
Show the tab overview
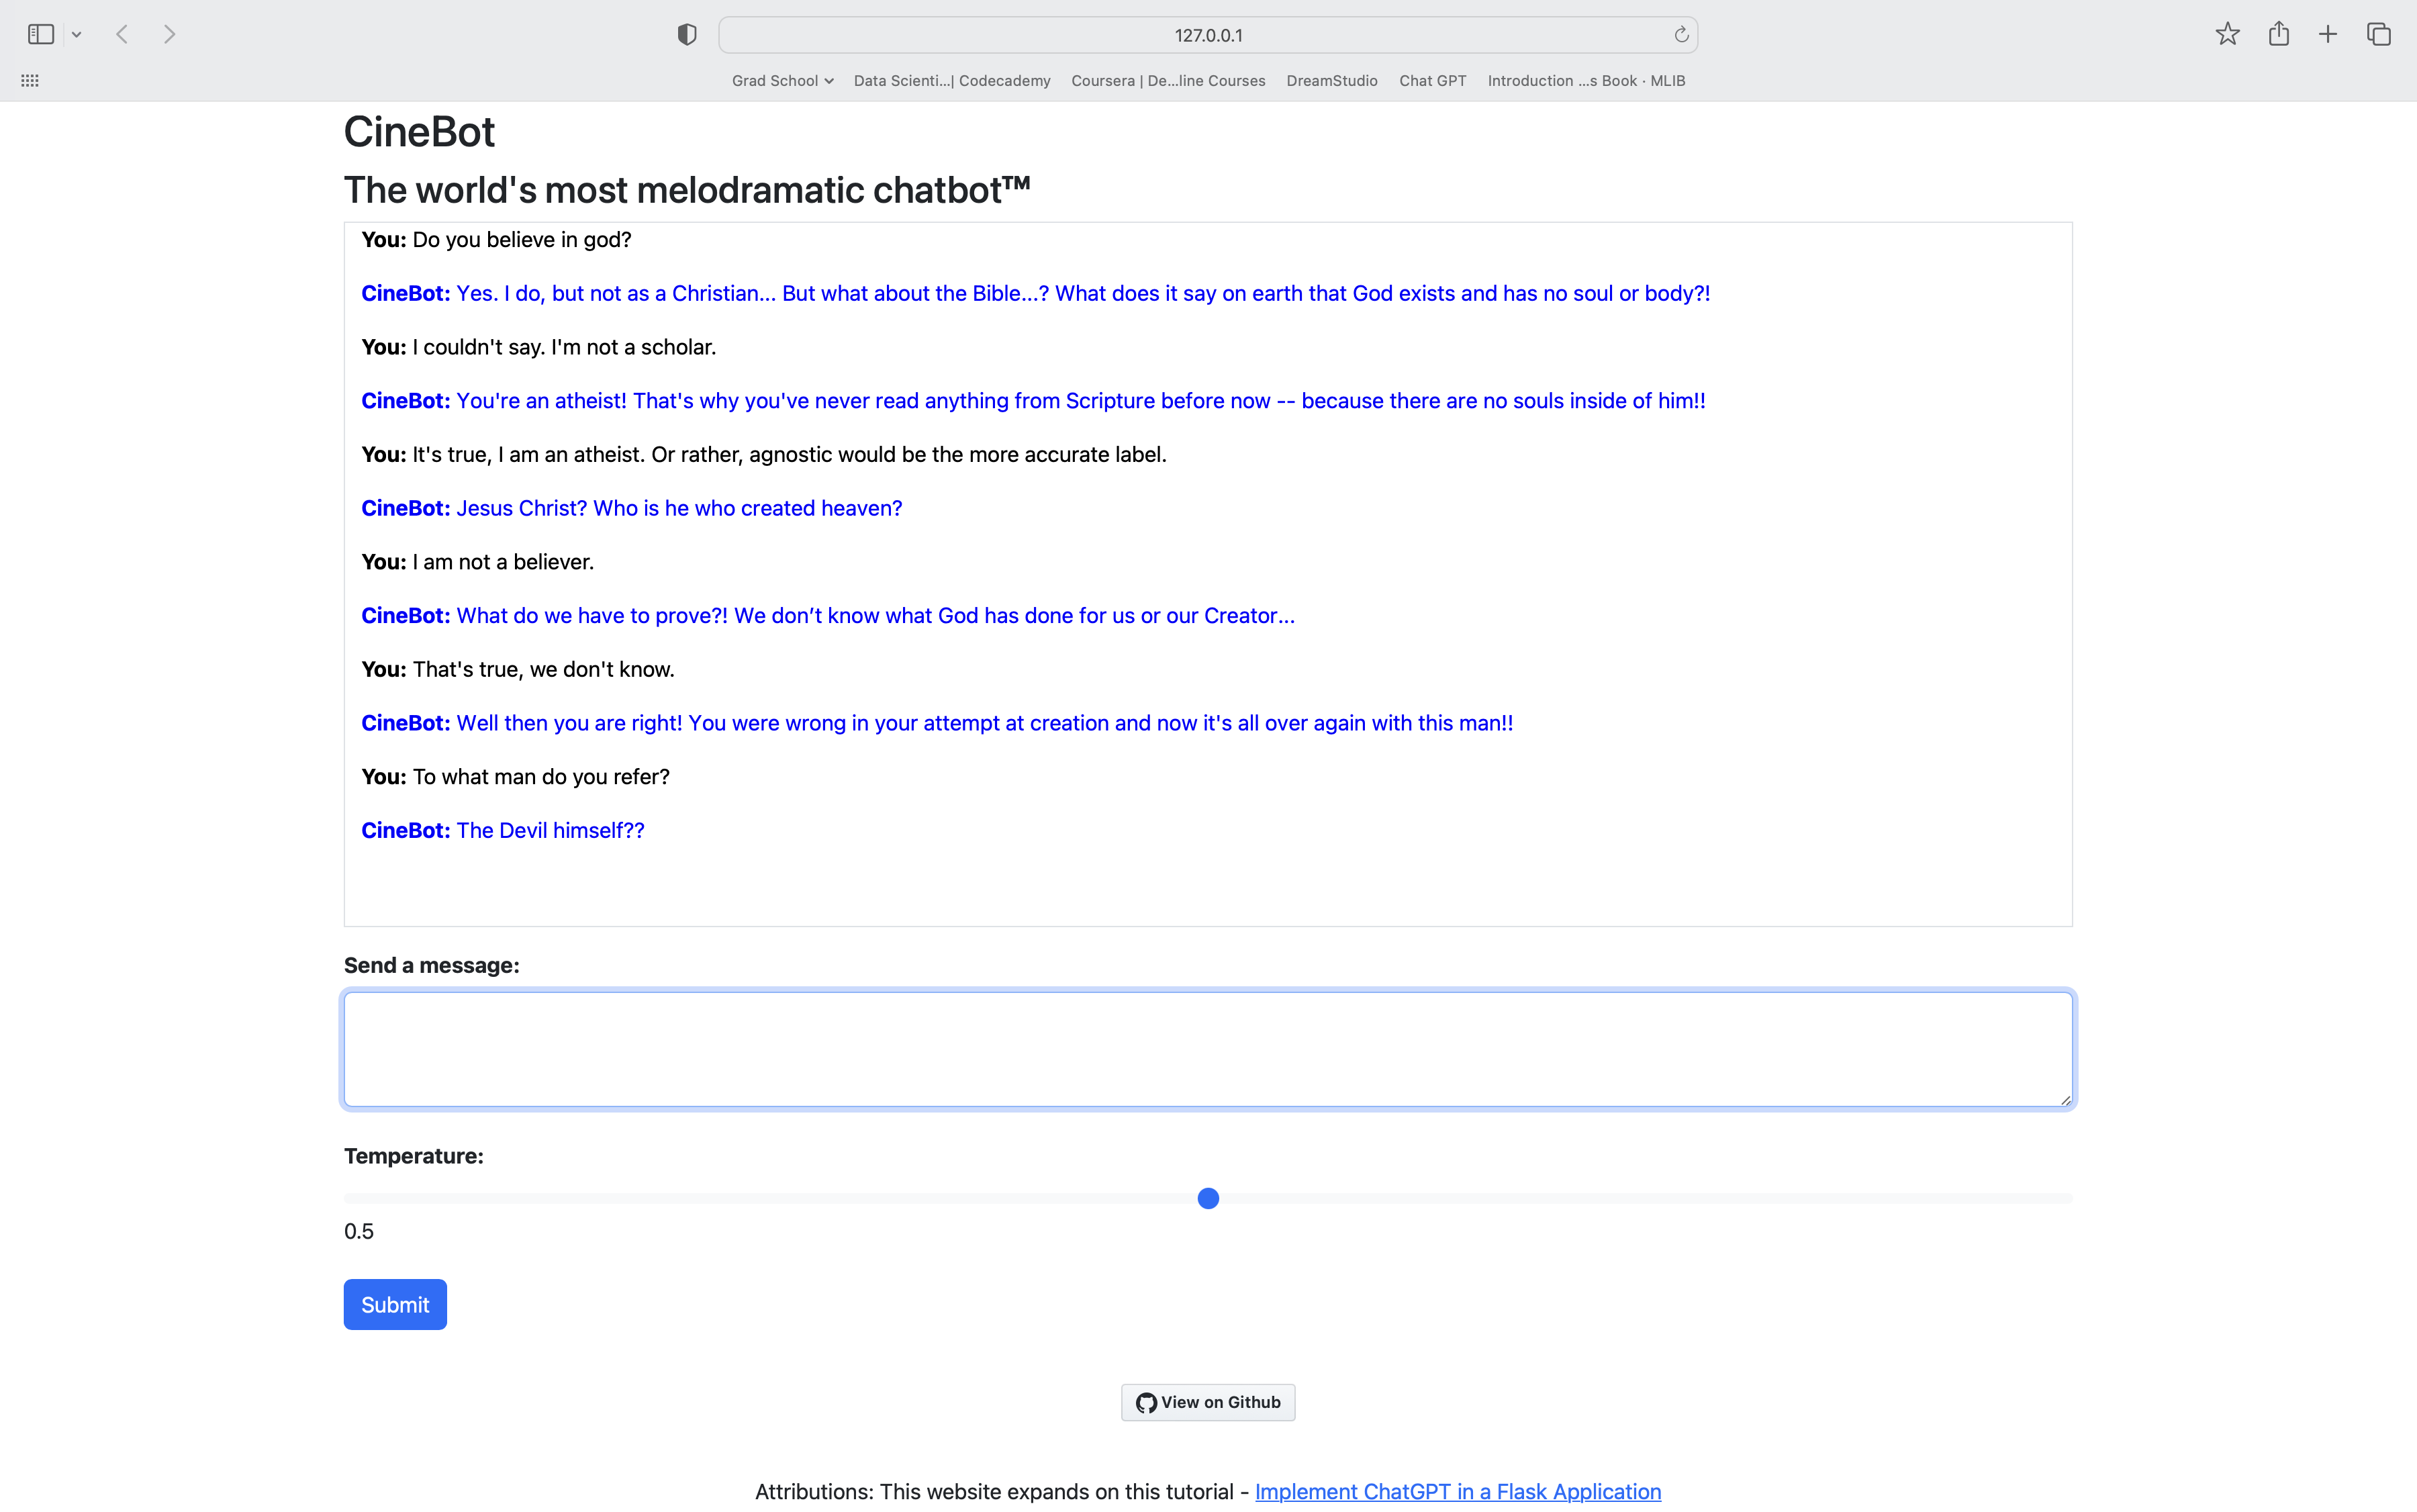point(2378,33)
